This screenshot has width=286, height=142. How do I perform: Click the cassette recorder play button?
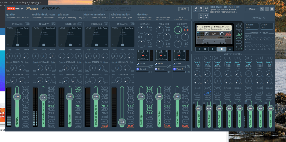point(212,49)
